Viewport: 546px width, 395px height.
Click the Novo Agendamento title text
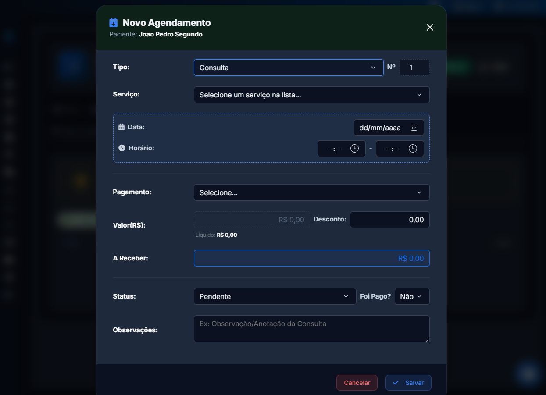coord(167,23)
